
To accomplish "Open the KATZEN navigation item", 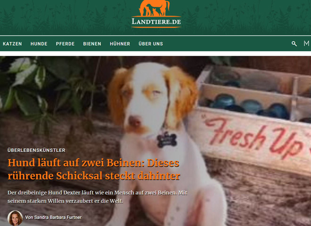I will pos(12,44).
